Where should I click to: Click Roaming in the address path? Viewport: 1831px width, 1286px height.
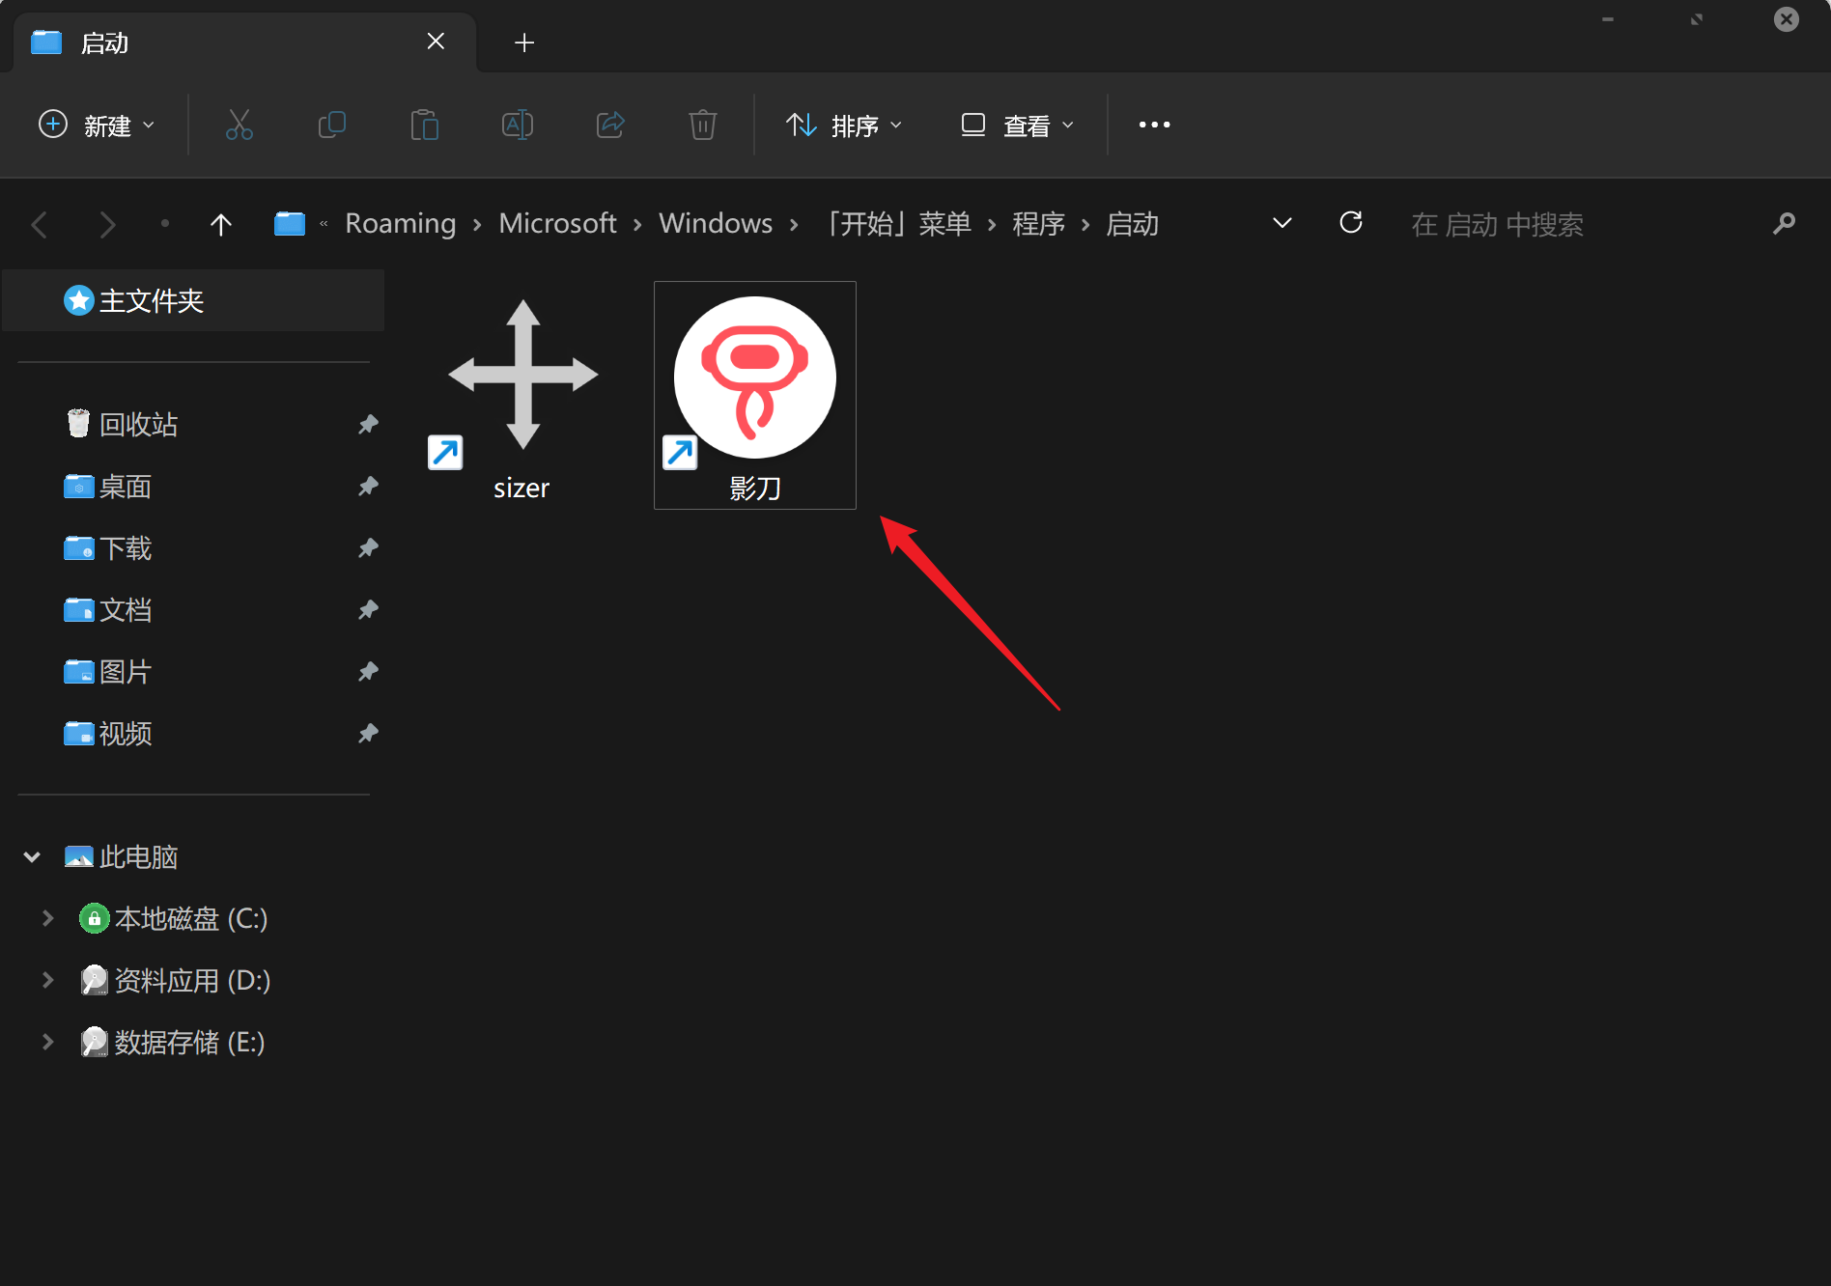(x=401, y=224)
